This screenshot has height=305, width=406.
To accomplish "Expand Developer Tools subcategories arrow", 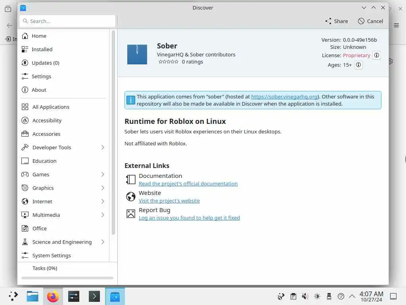I will tap(103, 147).
